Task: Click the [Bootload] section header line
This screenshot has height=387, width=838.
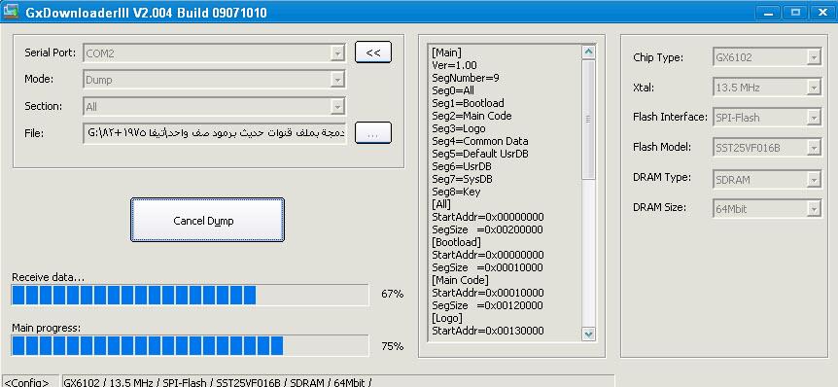Action: 456,242
